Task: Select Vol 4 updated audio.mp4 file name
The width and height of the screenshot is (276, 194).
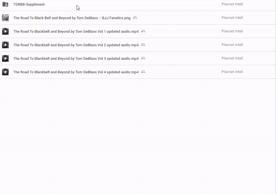Action: click(76, 72)
